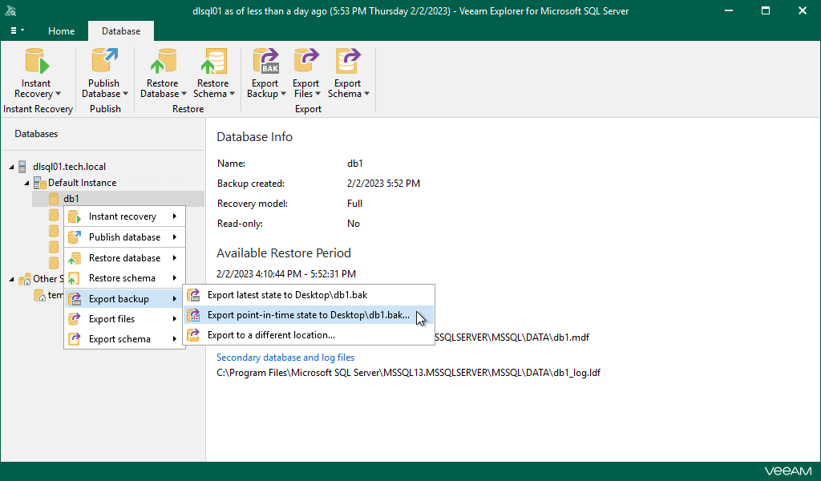This screenshot has width=821, height=481.
Task: Click the Export schema context menu icon
Action: pyautogui.click(x=75, y=338)
